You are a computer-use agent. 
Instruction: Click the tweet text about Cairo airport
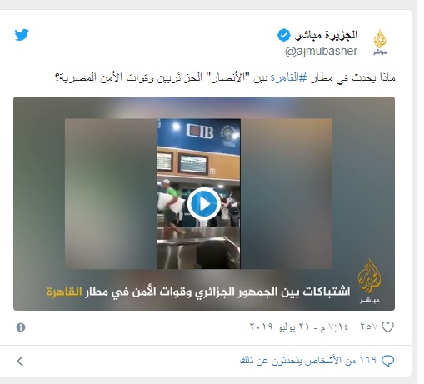(225, 77)
